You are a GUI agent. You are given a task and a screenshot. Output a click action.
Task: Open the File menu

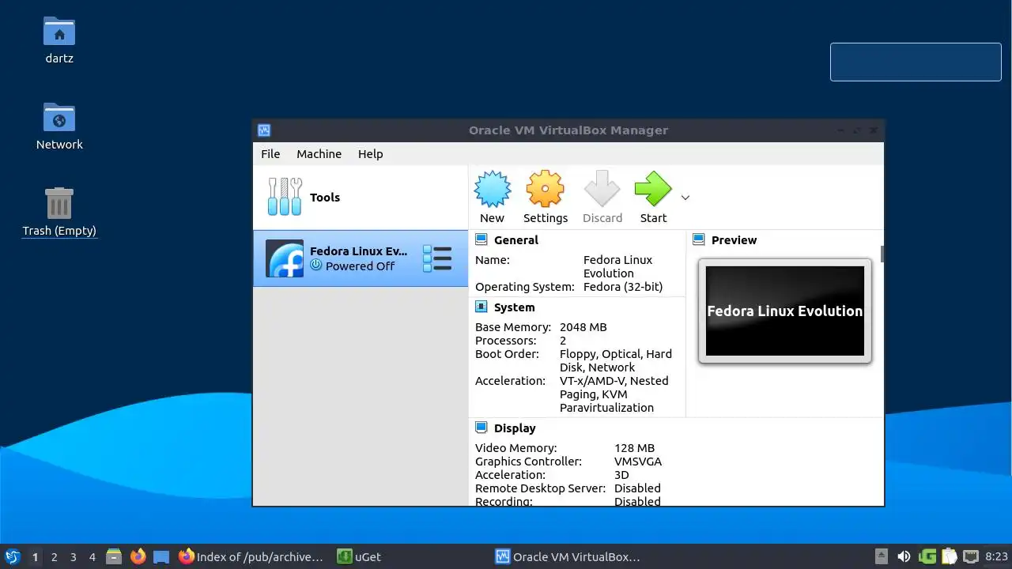tap(270, 154)
